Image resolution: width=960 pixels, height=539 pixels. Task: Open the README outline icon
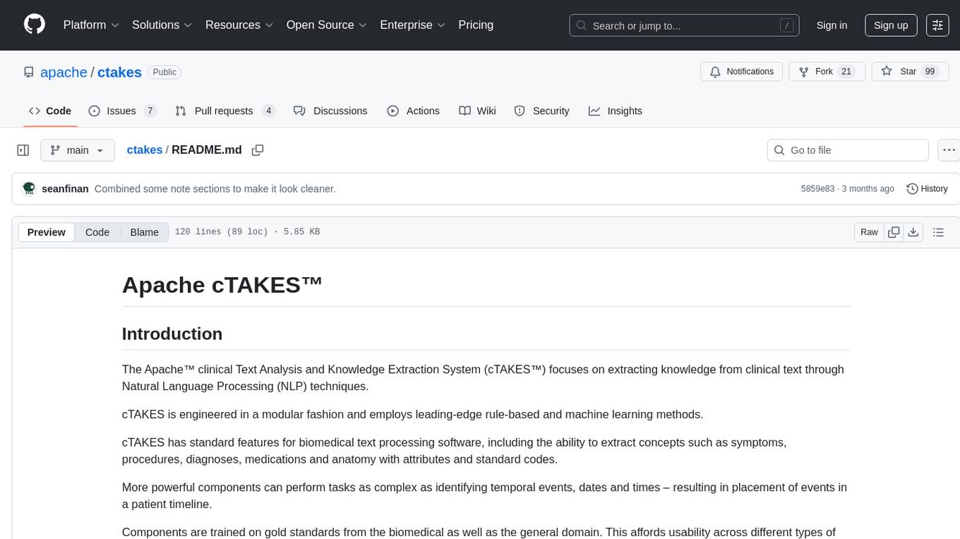click(x=938, y=232)
